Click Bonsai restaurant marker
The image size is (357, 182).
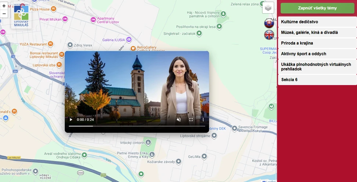61,54
